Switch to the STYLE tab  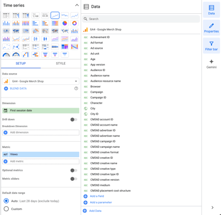click(61, 63)
